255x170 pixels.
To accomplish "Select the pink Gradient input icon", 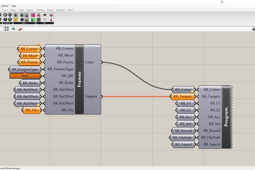I will coord(33,15).
